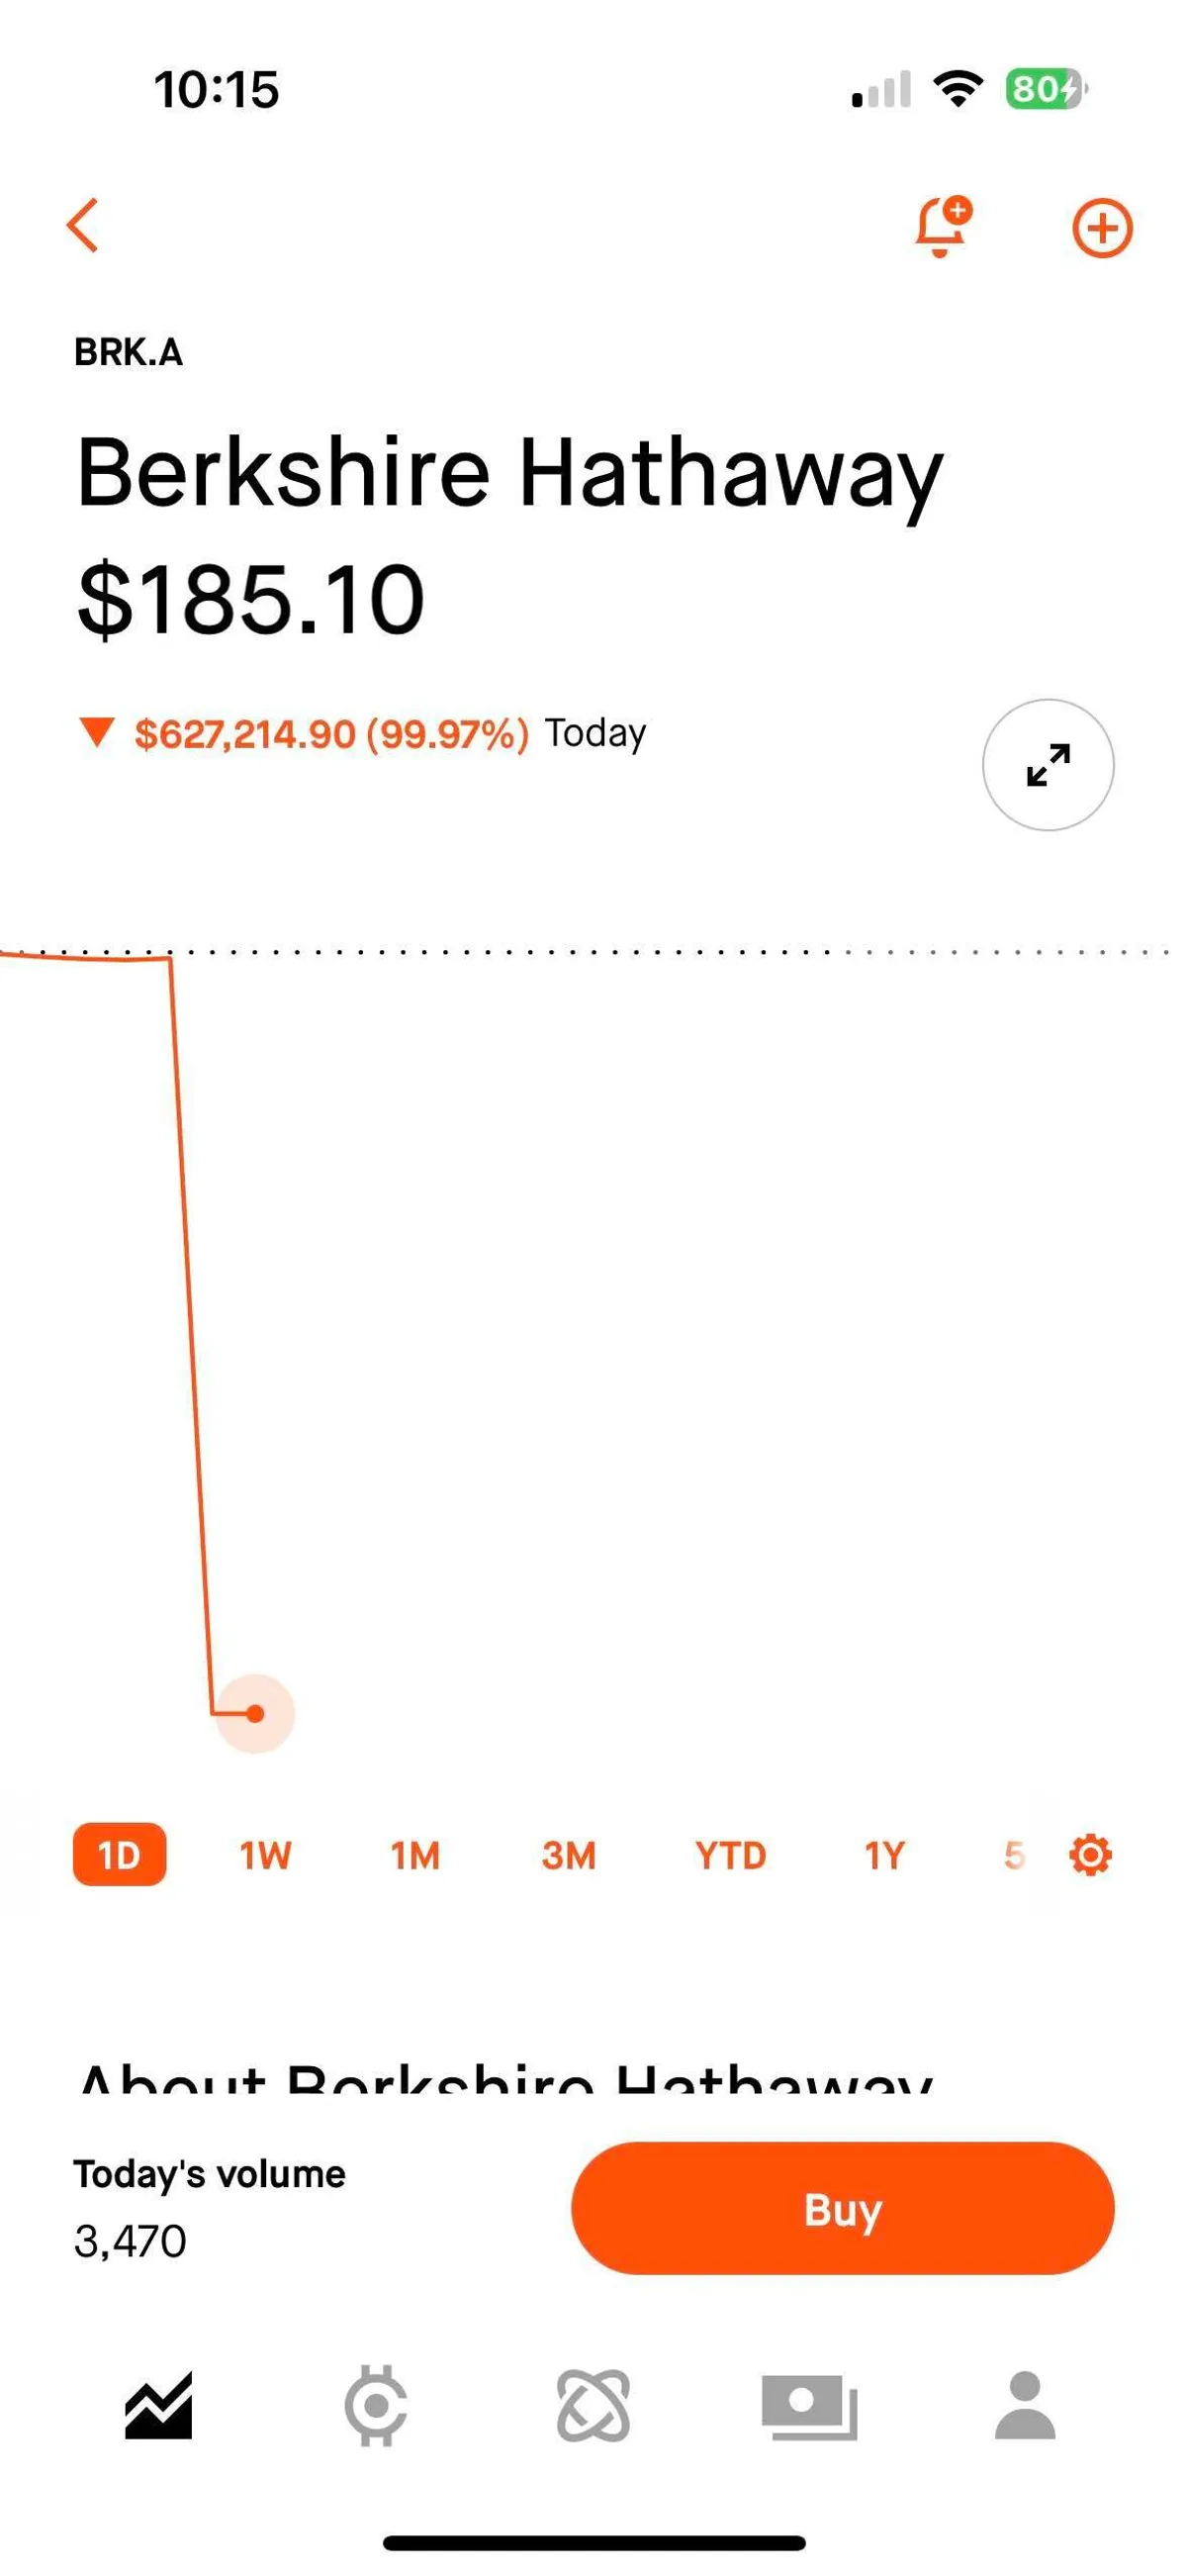
Task: Expand the chart to full screen
Action: pyautogui.click(x=1049, y=765)
